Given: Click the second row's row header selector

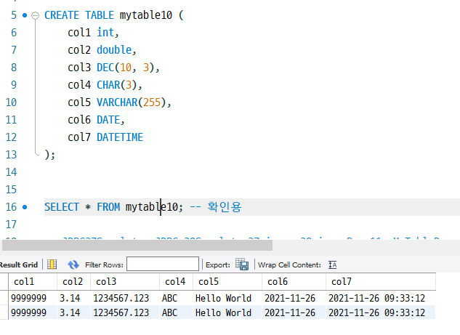Looking at the screenshot, I should pos(4,312).
